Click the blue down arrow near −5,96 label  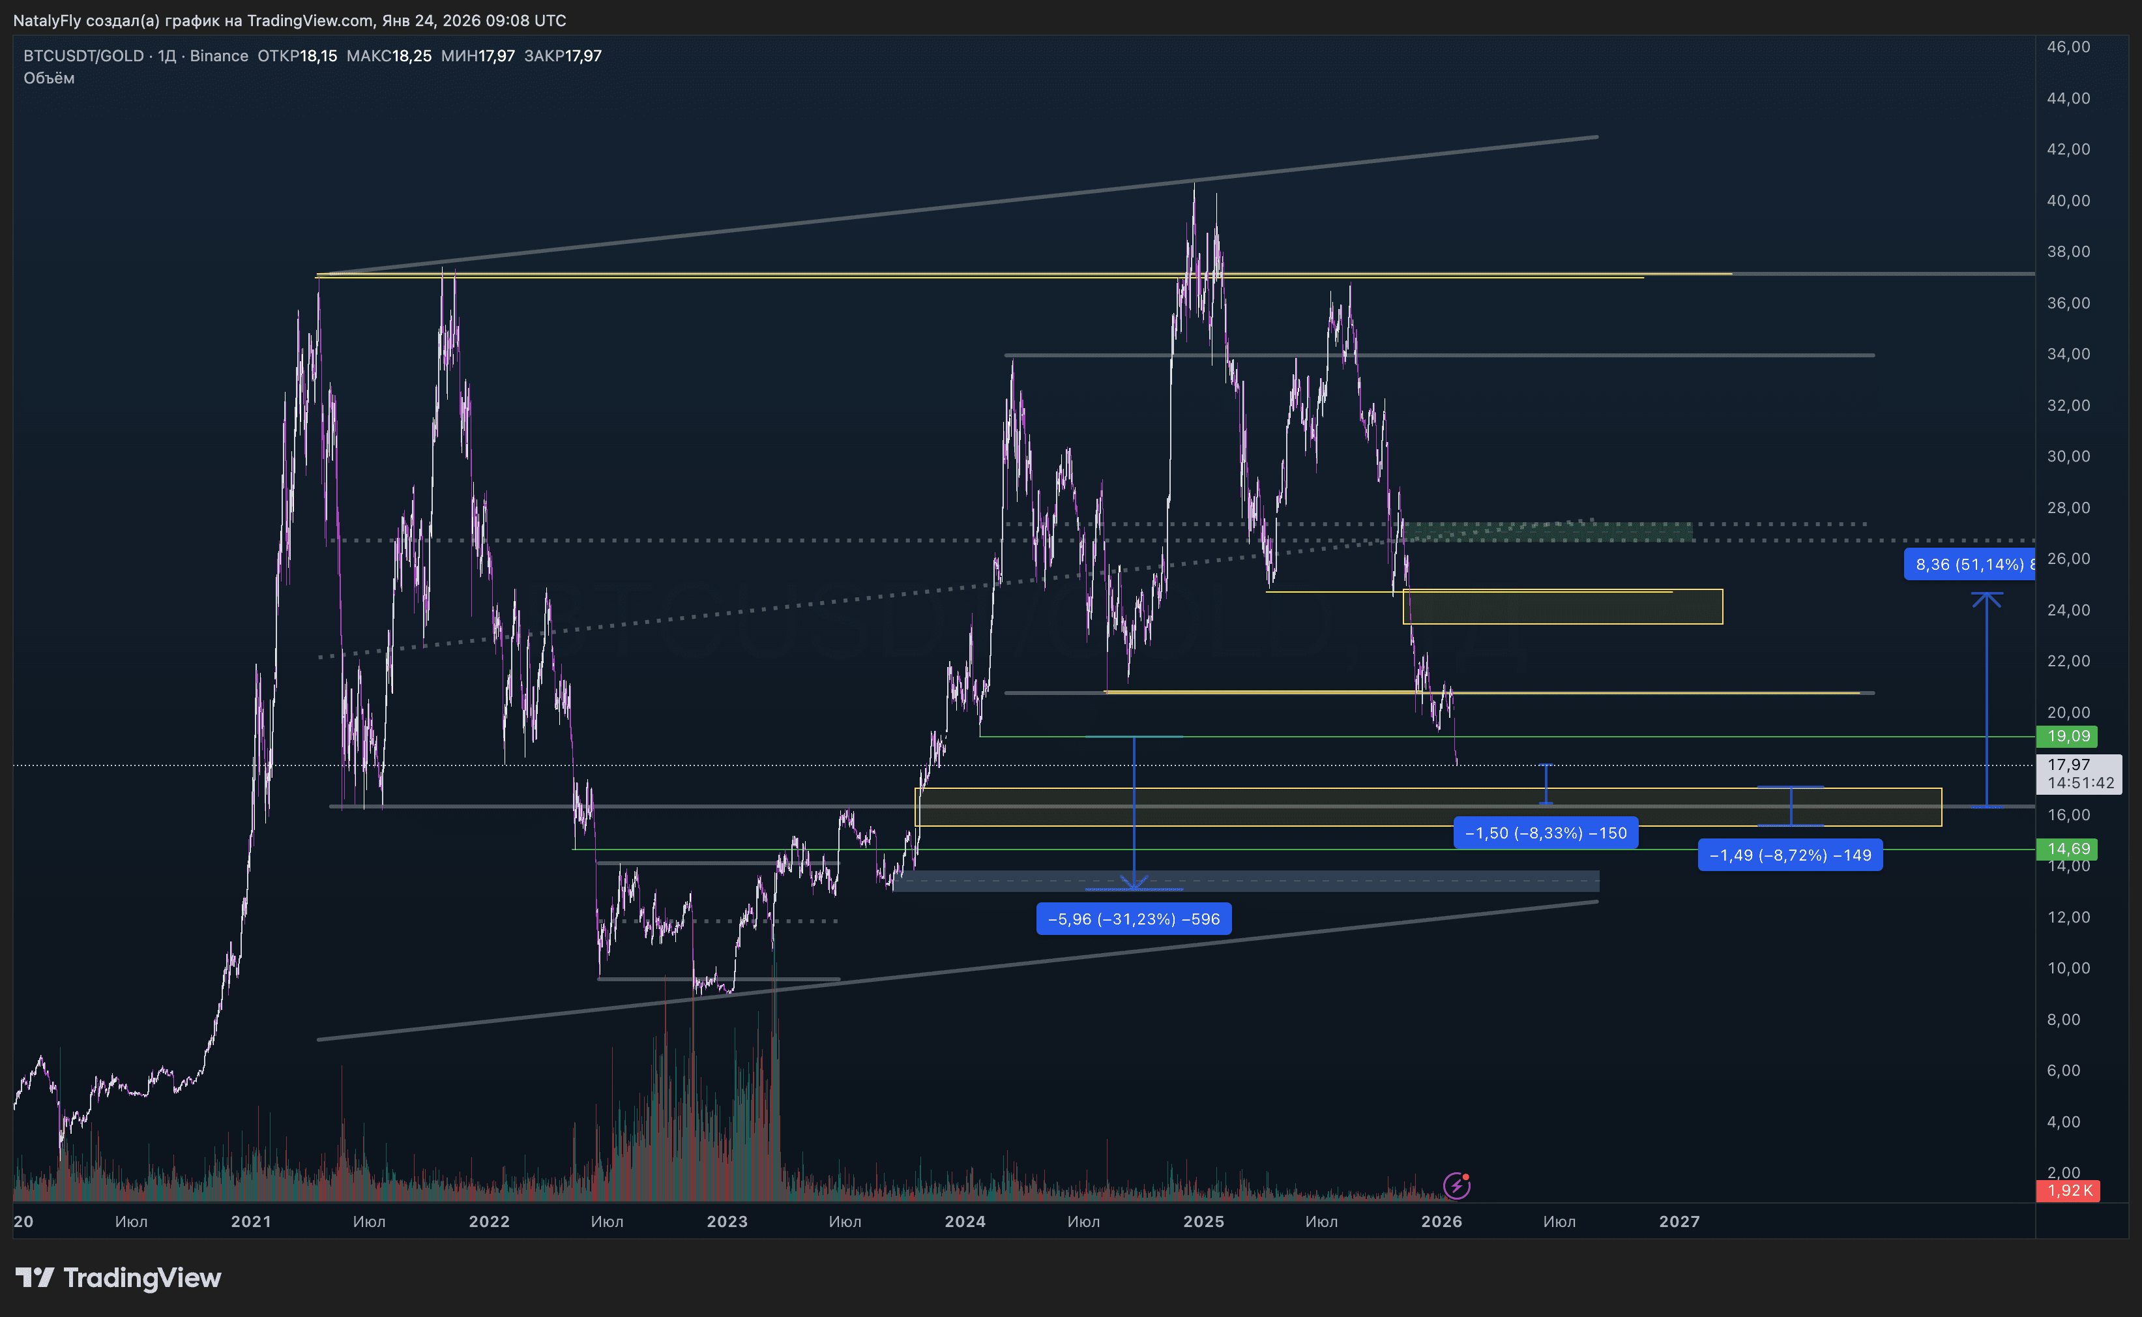pyautogui.click(x=1134, y=882)
